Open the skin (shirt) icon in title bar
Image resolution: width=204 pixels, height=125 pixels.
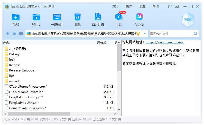[x=169, y=6]
